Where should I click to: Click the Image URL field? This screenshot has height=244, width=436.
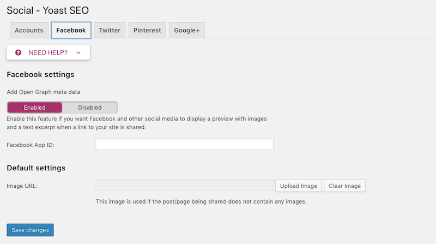(x=184, y=185)
